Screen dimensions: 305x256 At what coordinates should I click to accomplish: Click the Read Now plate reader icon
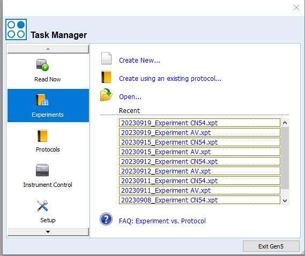point(42,65)
